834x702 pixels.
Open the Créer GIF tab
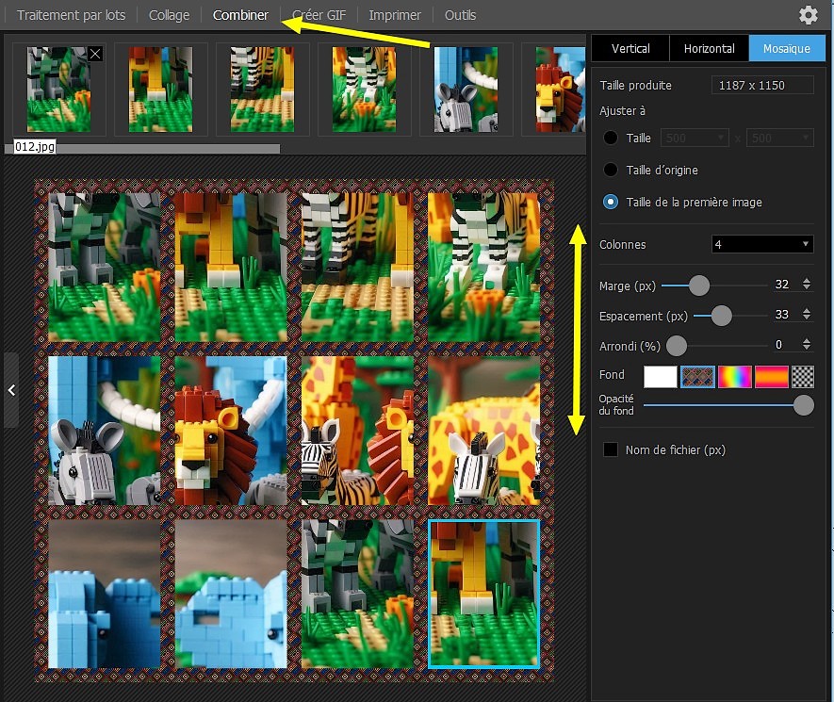point(319,15)
